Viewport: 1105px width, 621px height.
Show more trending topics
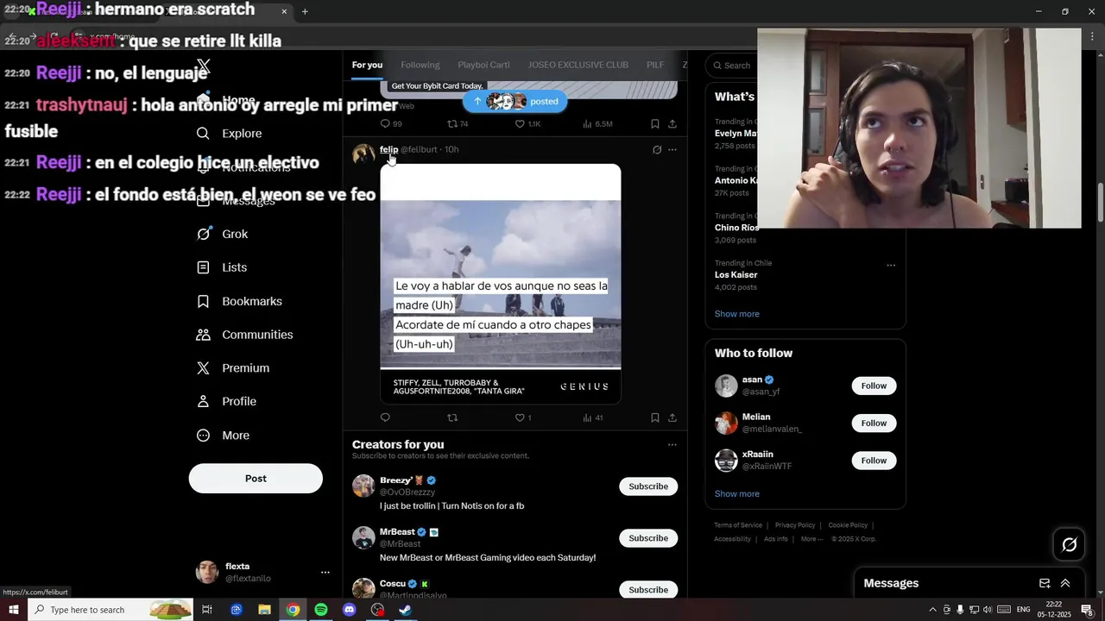point(737,314)
